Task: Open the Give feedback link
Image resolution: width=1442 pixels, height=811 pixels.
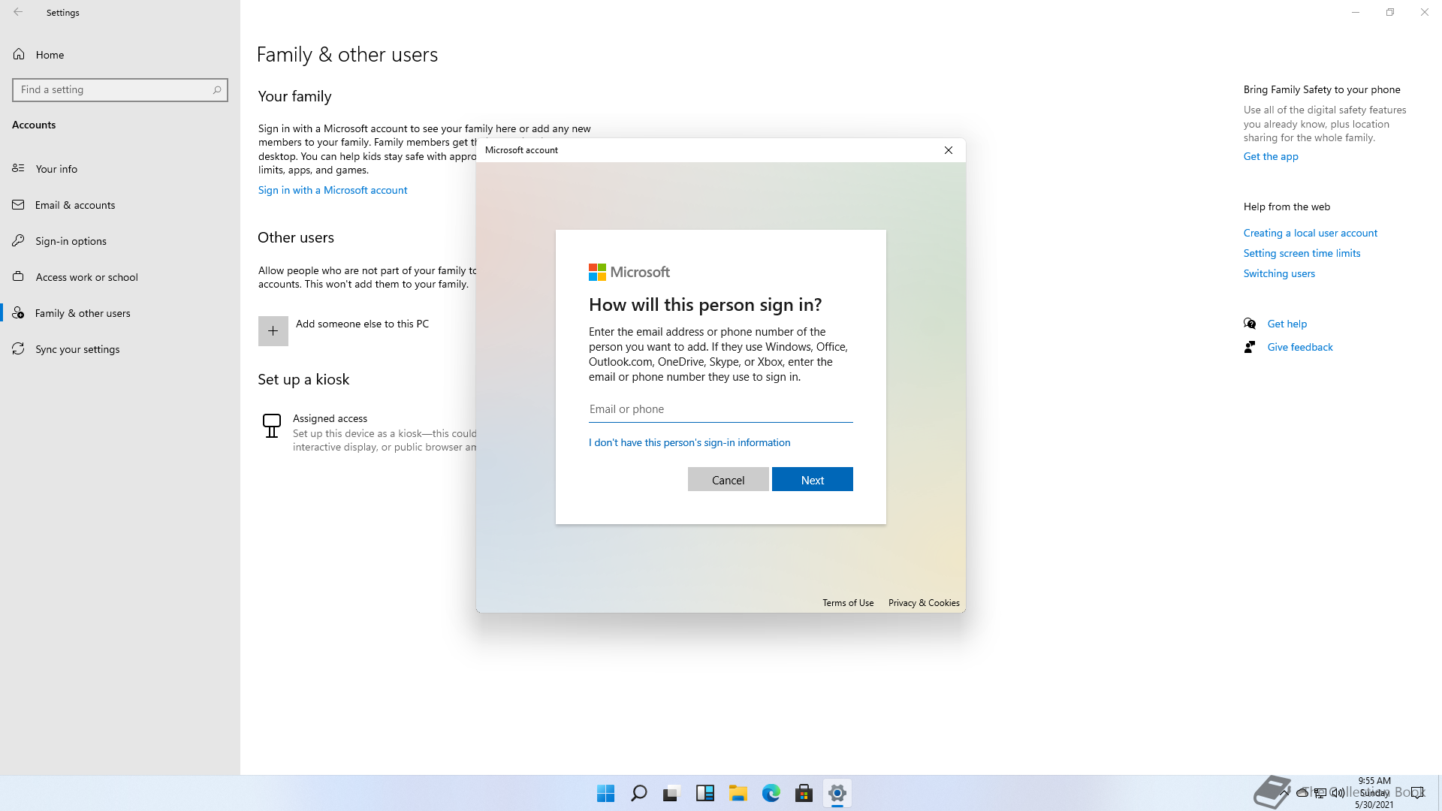Action: (x=1299, y=347)
